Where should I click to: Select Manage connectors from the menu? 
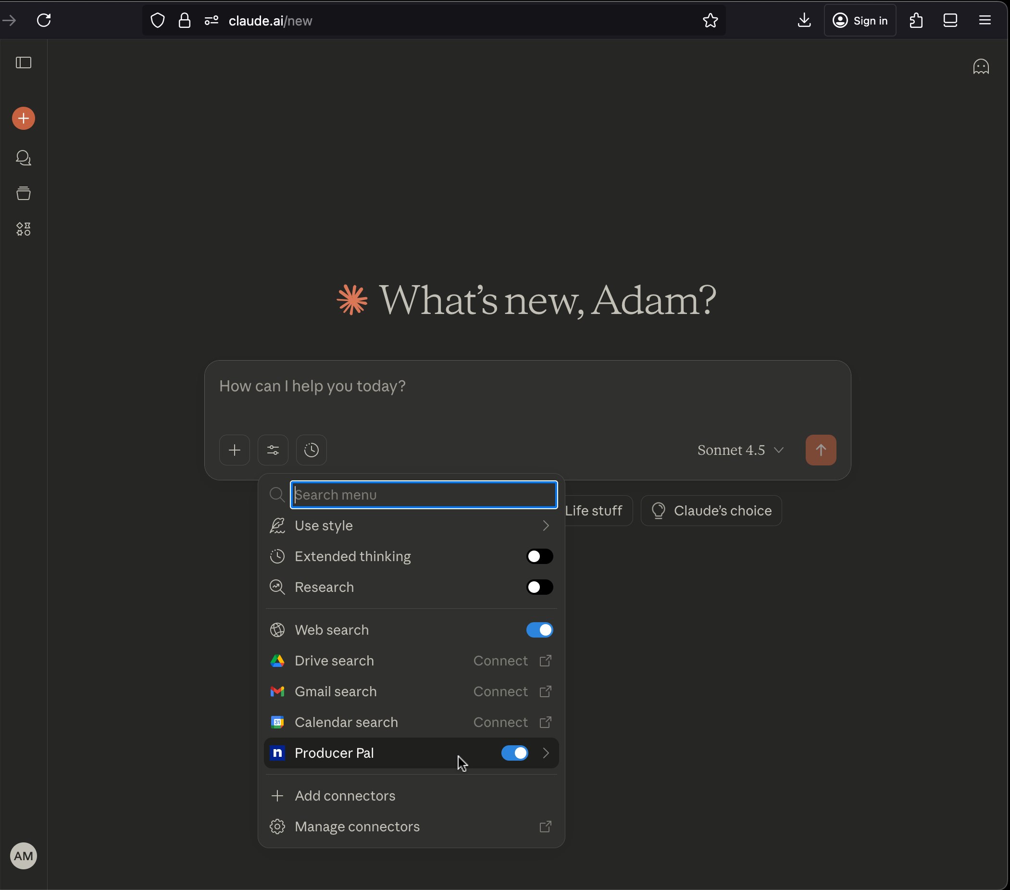[x=357, y=826]
